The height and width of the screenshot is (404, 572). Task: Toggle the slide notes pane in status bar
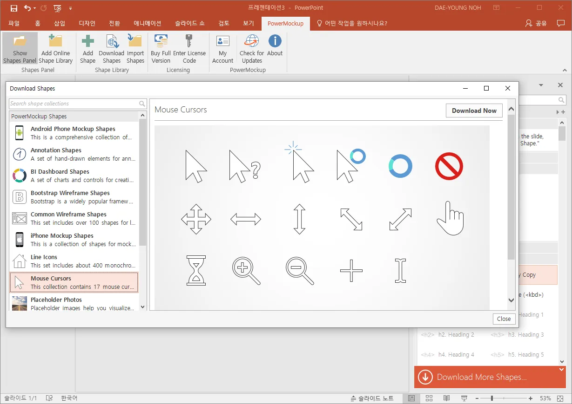(372, 398)
